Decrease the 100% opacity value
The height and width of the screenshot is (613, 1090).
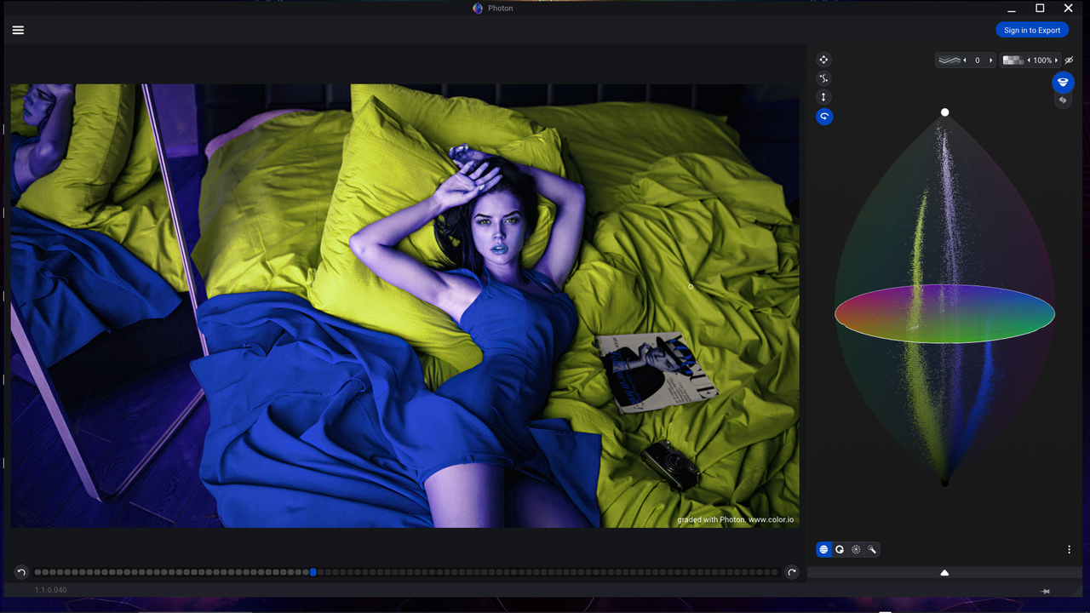(1029, 60)
